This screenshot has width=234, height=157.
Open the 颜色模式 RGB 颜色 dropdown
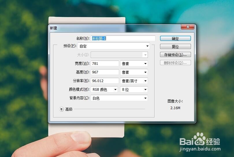[x=104, y=89]
